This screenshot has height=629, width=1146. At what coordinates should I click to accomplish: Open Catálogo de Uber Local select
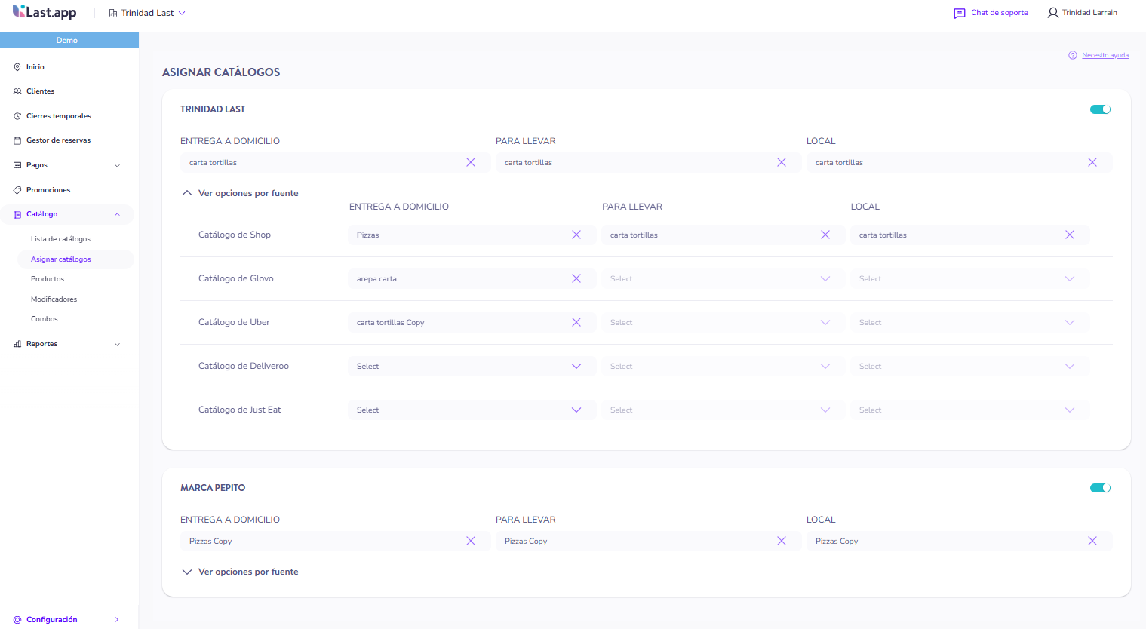(969, 322)
